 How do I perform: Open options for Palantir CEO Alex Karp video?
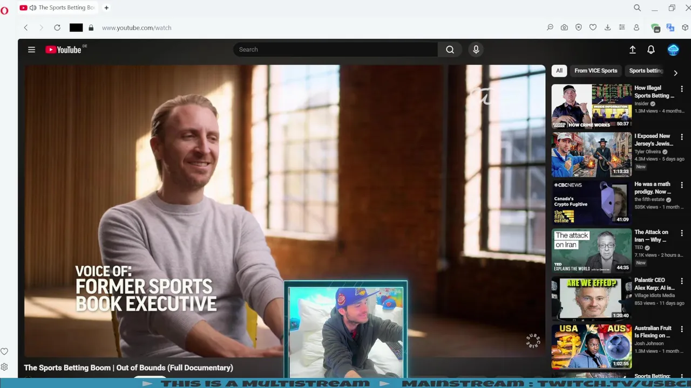(x=682, y=281)
